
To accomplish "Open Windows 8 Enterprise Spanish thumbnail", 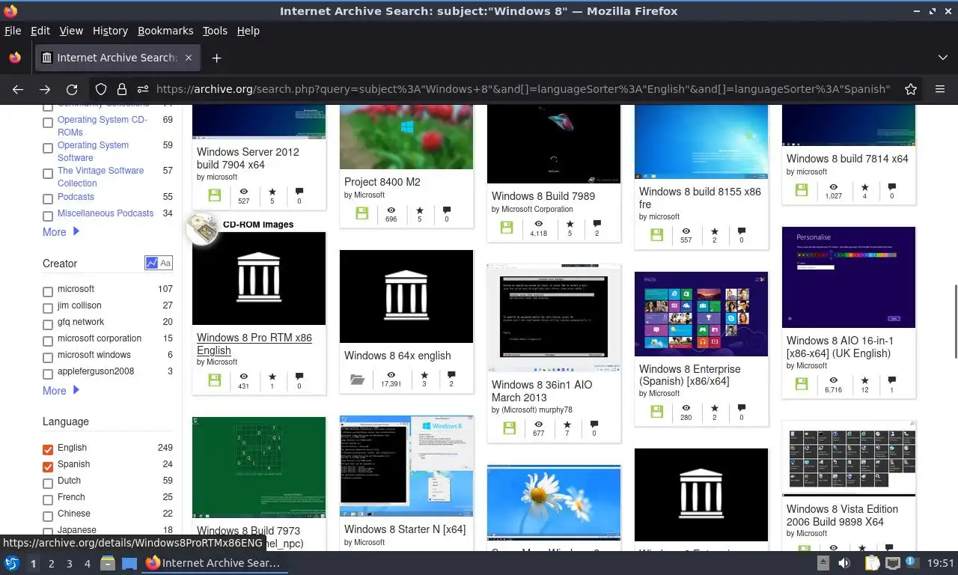I will pyautogui.click(x=701, y=314).
